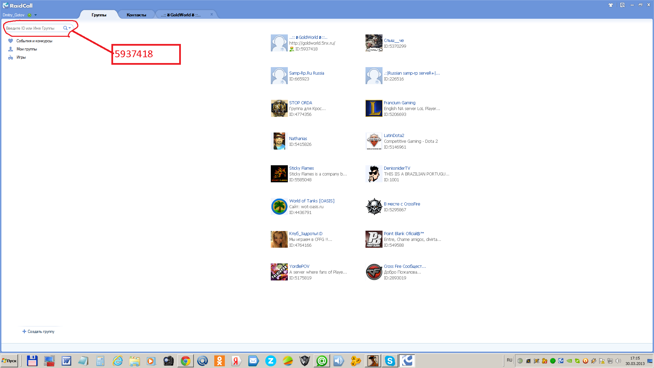Open GoldWorld group link
This screenshot has width=654, height=368.
pyautogui.click(x=308, y=37)
